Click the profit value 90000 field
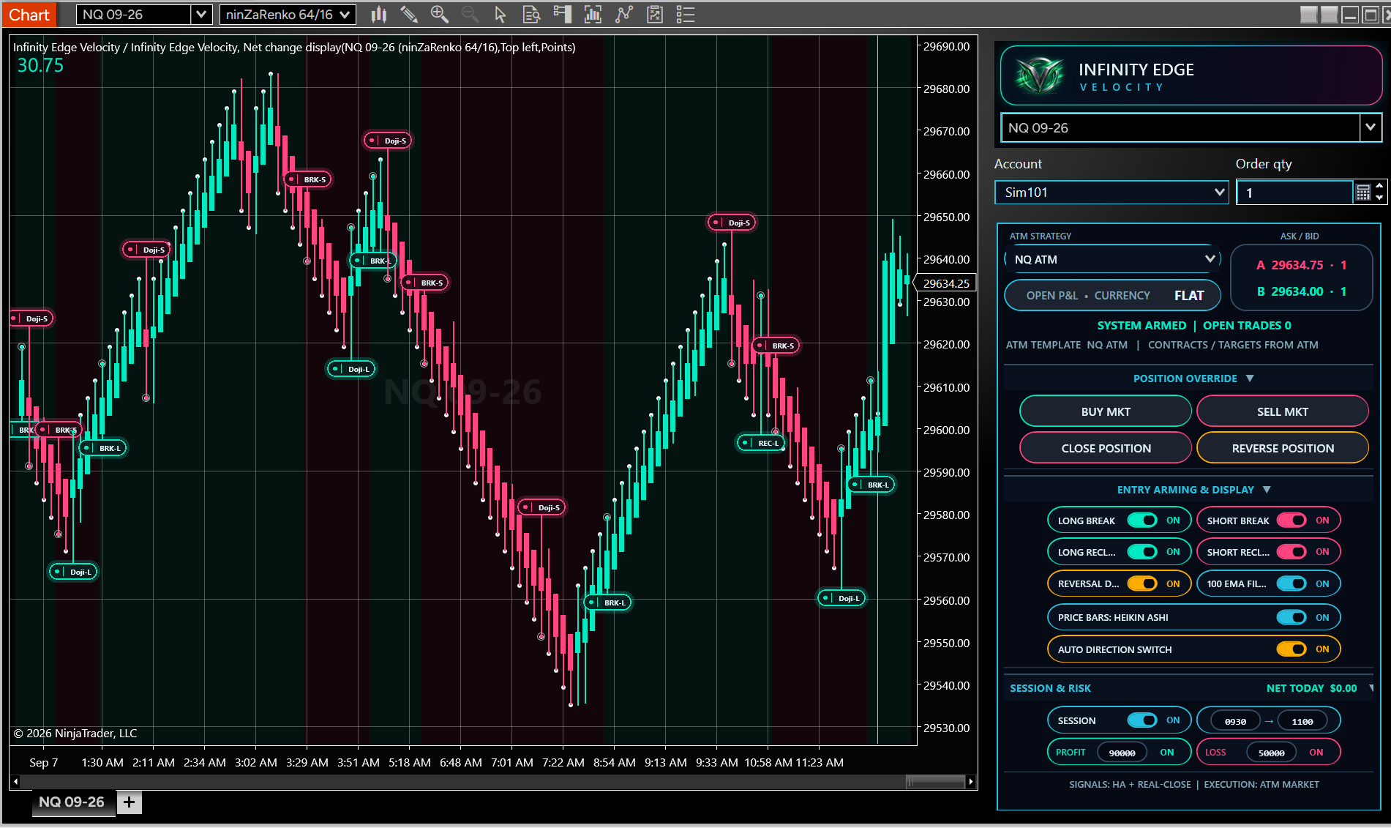 click(x=1122, y=753)
